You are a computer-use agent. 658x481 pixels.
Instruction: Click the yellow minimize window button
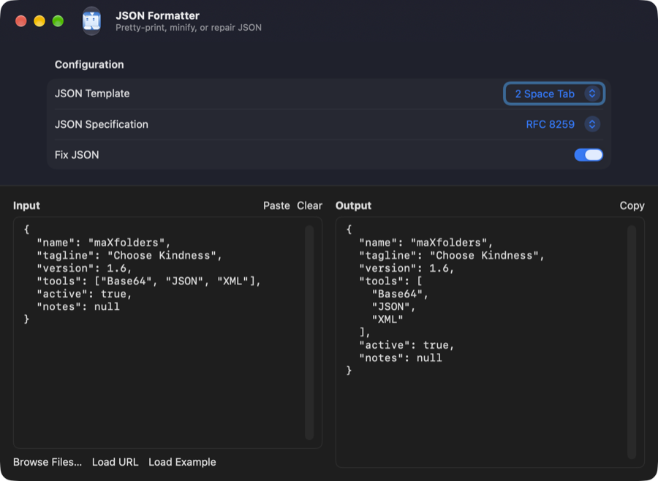tap(39, 21)
